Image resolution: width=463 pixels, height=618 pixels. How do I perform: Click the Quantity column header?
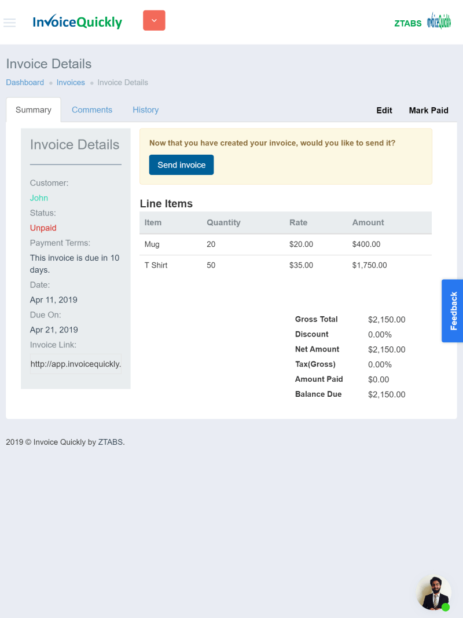(223, 222)
